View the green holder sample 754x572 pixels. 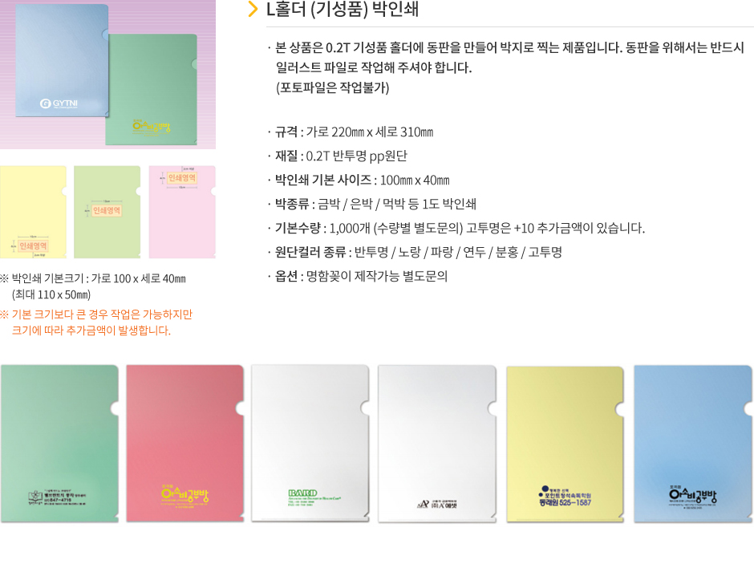pyautogui.click(x=59, y=444)
